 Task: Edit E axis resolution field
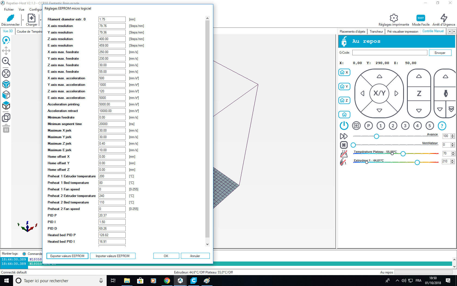click(112, 45)
